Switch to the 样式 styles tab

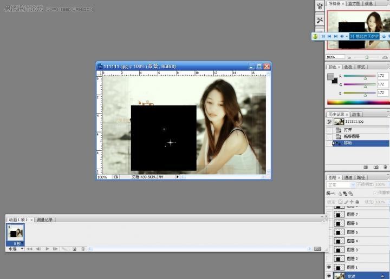[x=361, y=67]
